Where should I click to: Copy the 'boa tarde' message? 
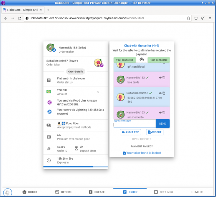[164, 78]
